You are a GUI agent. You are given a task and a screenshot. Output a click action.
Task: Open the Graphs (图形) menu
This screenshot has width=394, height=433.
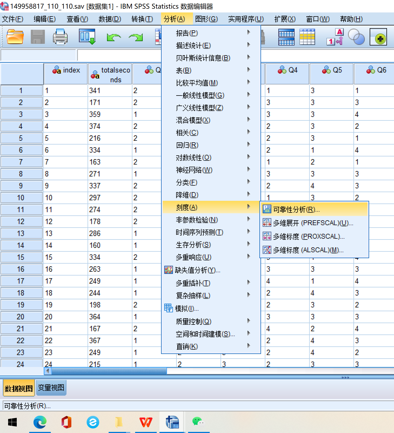(x=206, y=19)
